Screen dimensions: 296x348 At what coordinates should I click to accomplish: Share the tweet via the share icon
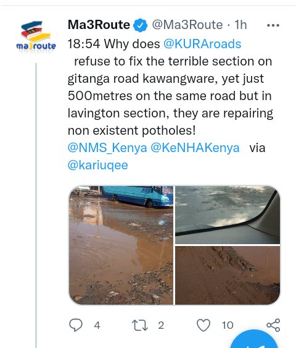click(273, 325)
